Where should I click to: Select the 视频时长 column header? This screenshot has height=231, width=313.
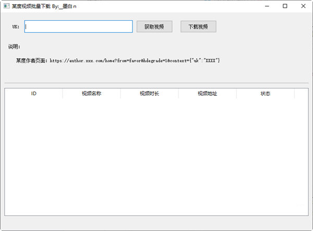(150, 94)
